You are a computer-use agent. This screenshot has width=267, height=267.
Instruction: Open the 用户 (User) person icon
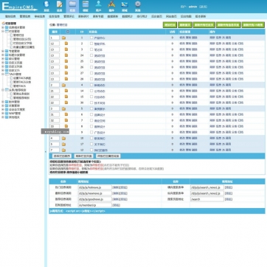pos(98,6)
